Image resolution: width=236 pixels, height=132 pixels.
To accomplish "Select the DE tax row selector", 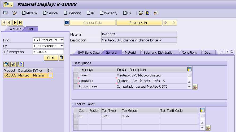I will [76, 116].
